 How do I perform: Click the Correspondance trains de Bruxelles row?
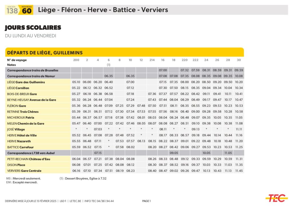(x=33, y=70)
